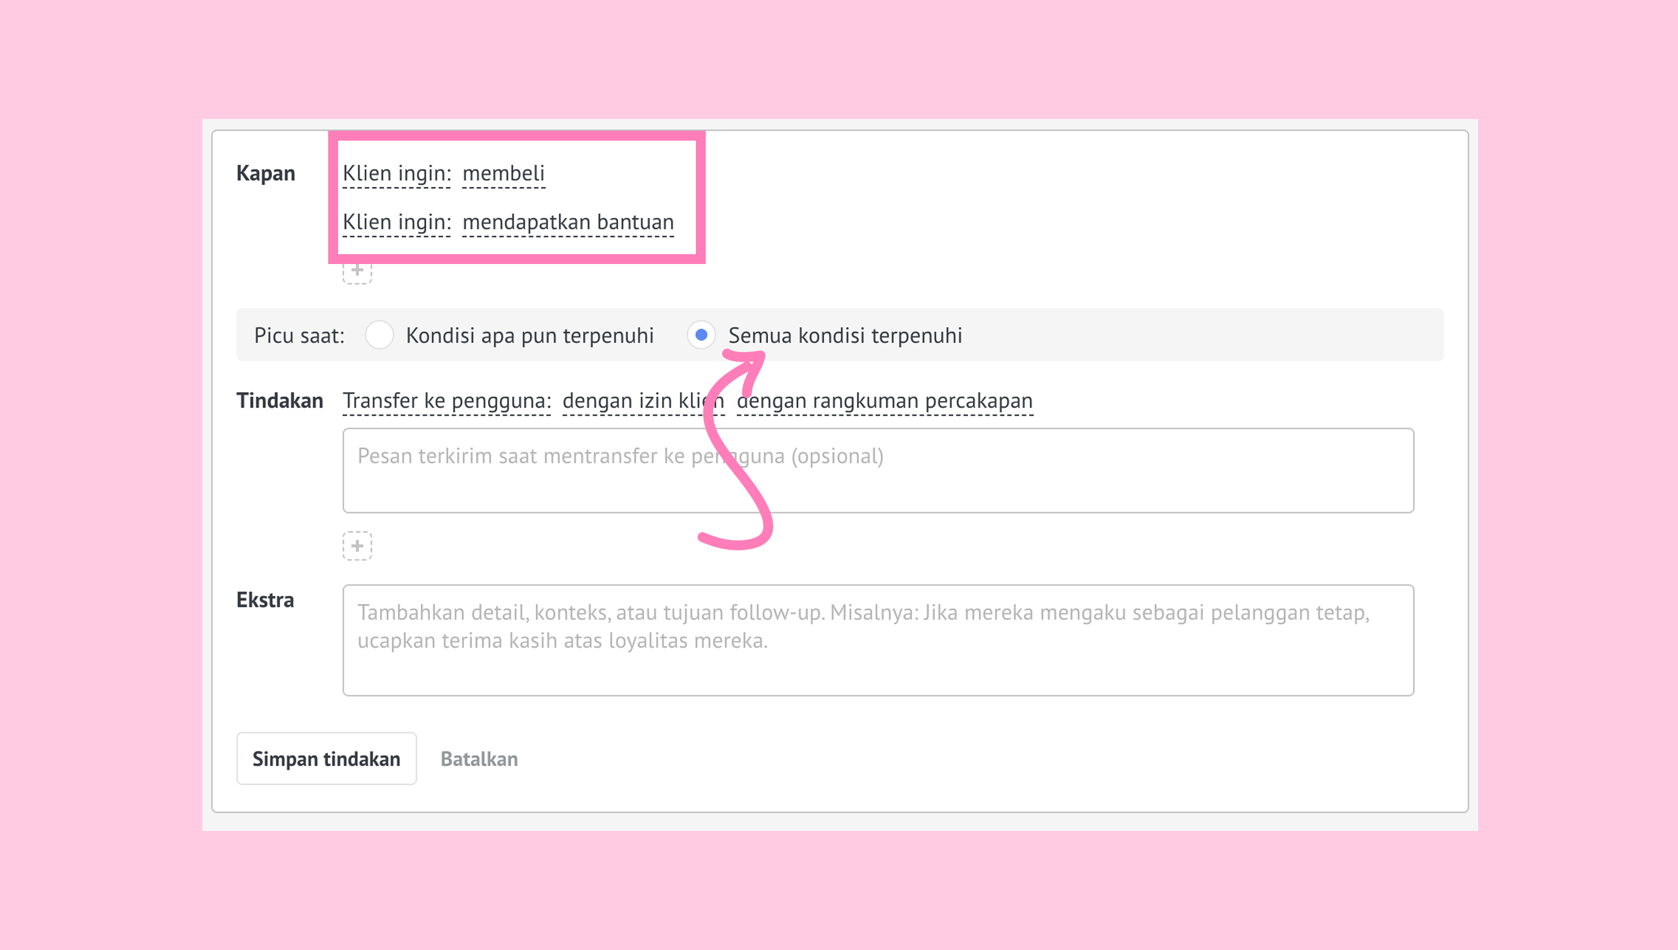This screenshot has height=950, width=1678.
Task: Open the second 'Klien ingin:' condition dropdown
Action: [397, 223]
